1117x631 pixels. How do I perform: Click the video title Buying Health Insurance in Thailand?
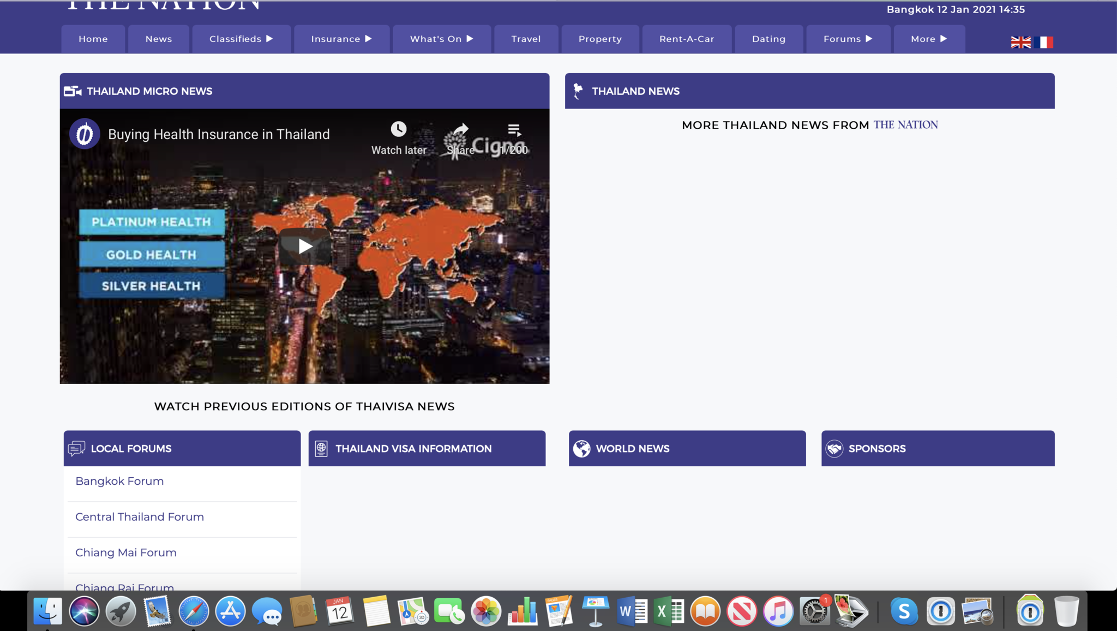click(x=219, y=134)
